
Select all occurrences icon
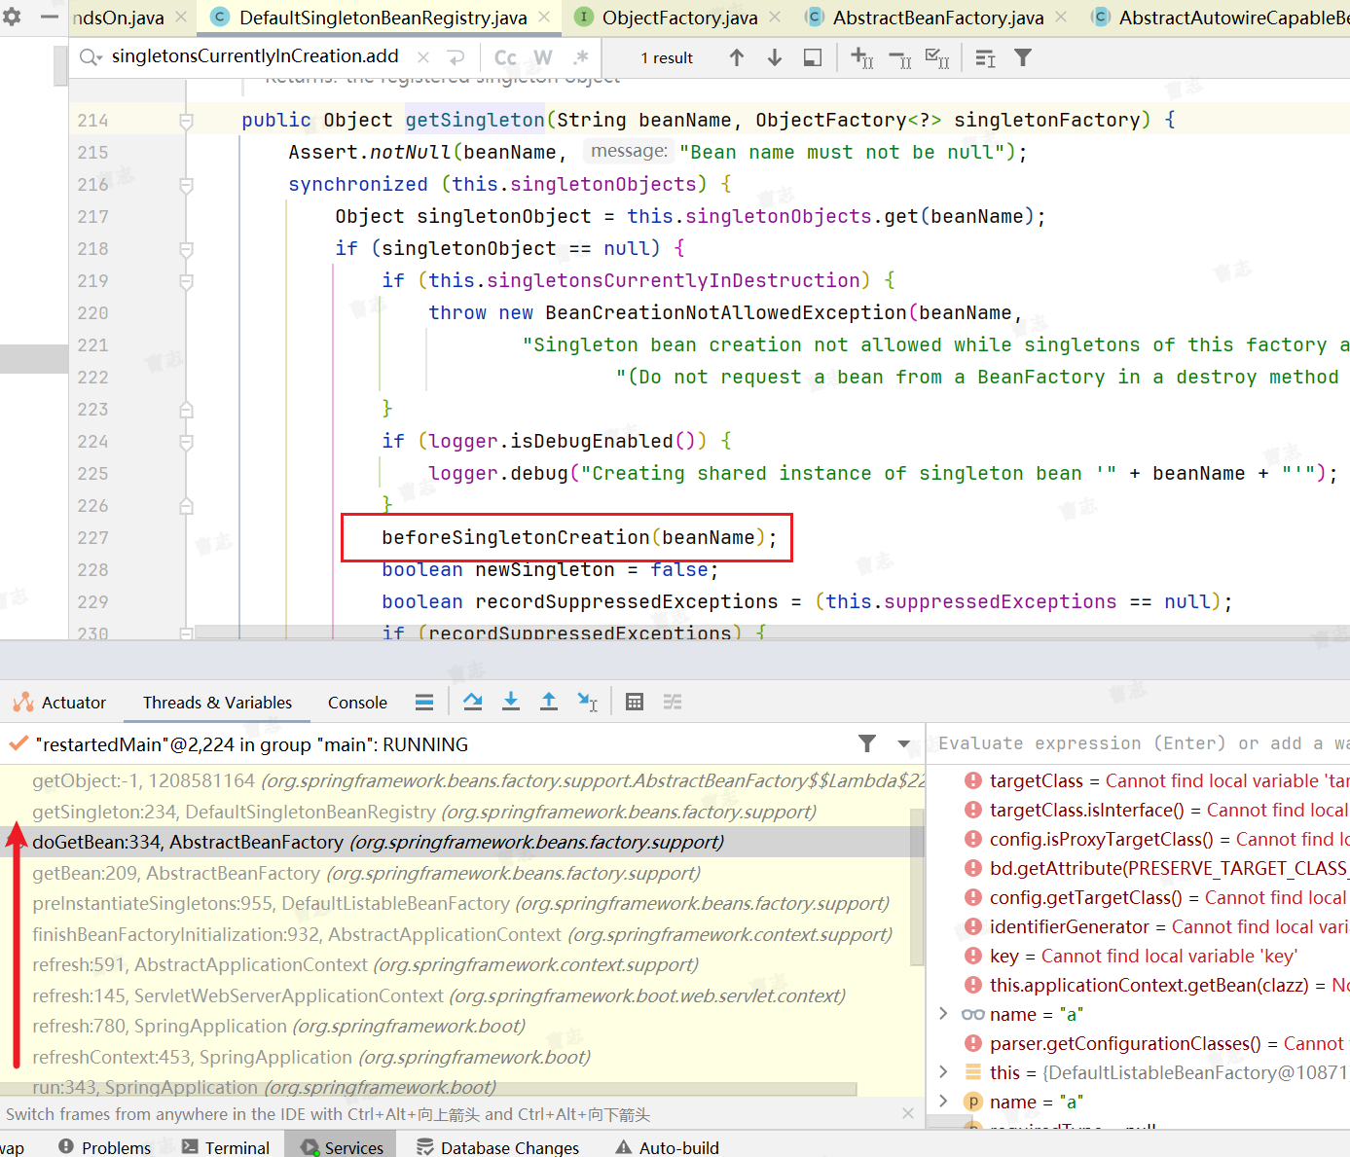tap(937, 58)
